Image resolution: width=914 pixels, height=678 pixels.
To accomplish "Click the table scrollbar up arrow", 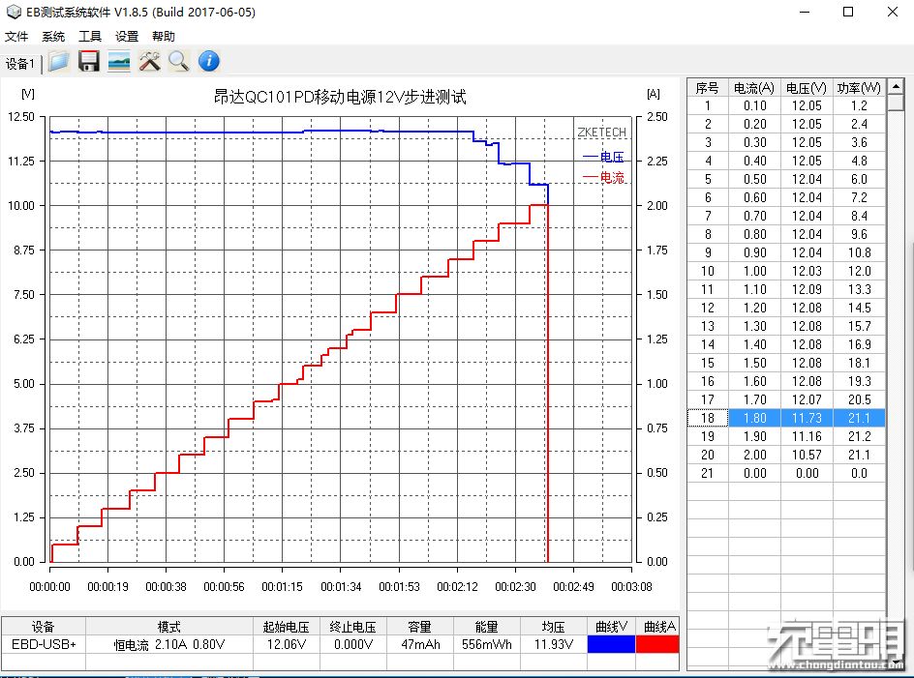I will pyautogui.click(x=896, y=87).
